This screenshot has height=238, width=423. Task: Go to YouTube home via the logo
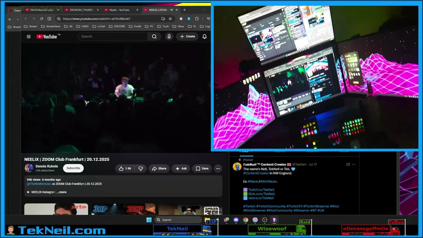point(47,36)
